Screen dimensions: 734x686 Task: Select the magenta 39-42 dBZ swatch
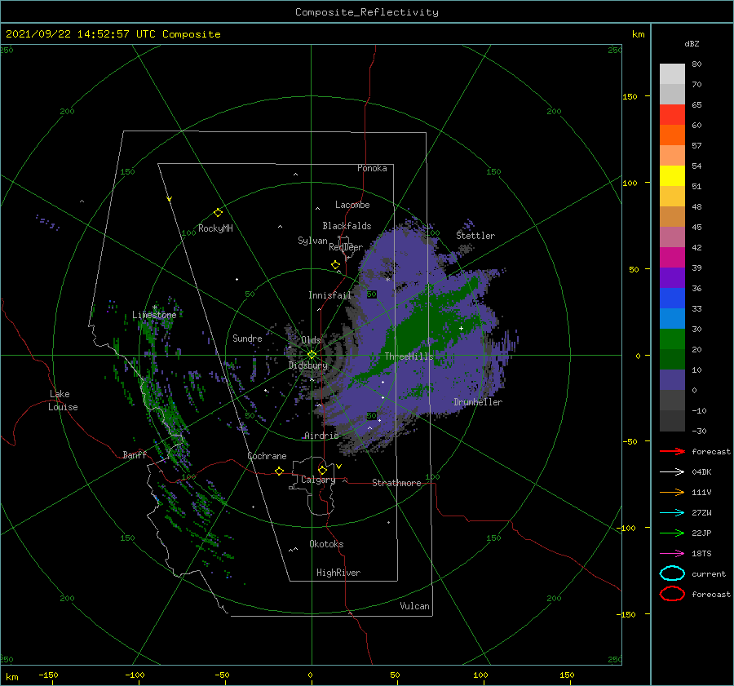672,258
